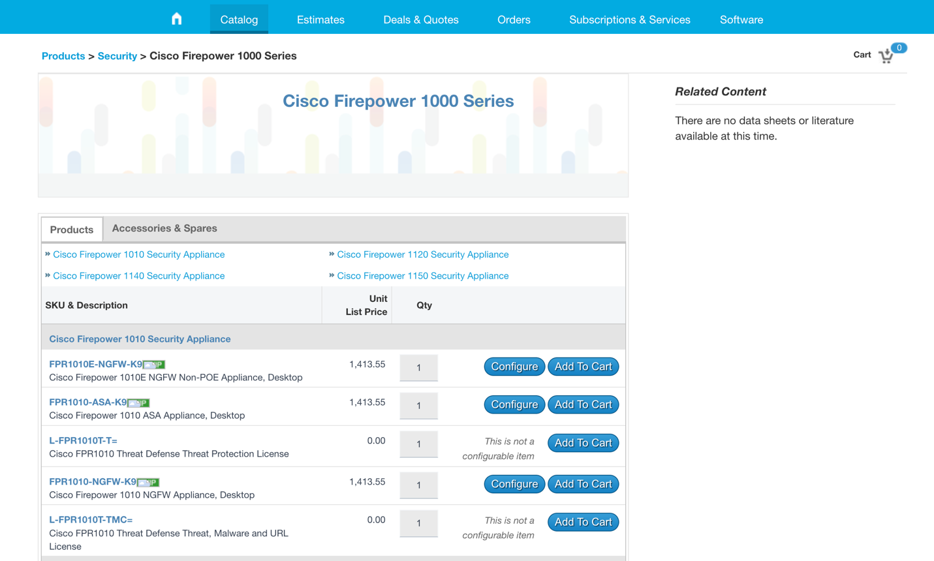Viewport: 934px width, 561px height.
Task: Open the Estimates menu
Action: point(320,20)
